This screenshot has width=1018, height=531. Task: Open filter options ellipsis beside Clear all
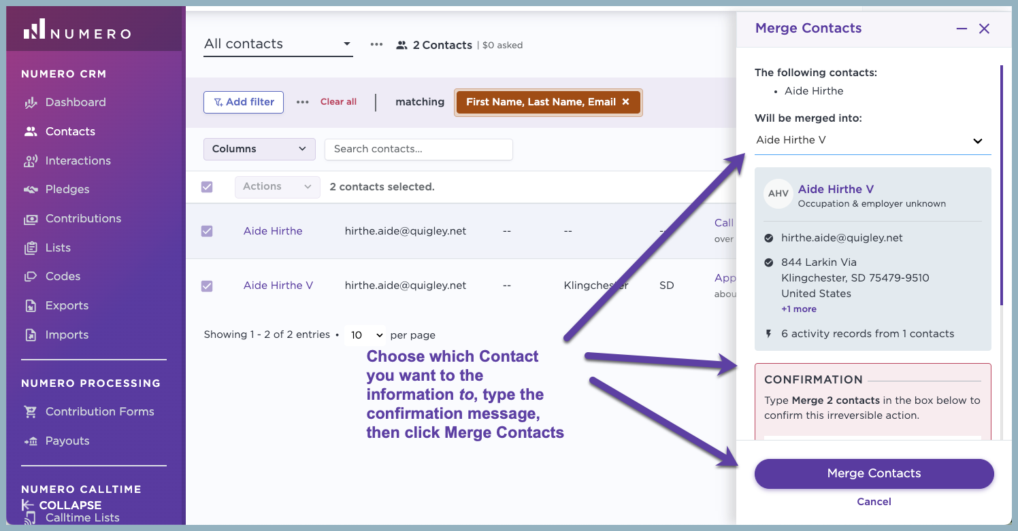[303, 102]
